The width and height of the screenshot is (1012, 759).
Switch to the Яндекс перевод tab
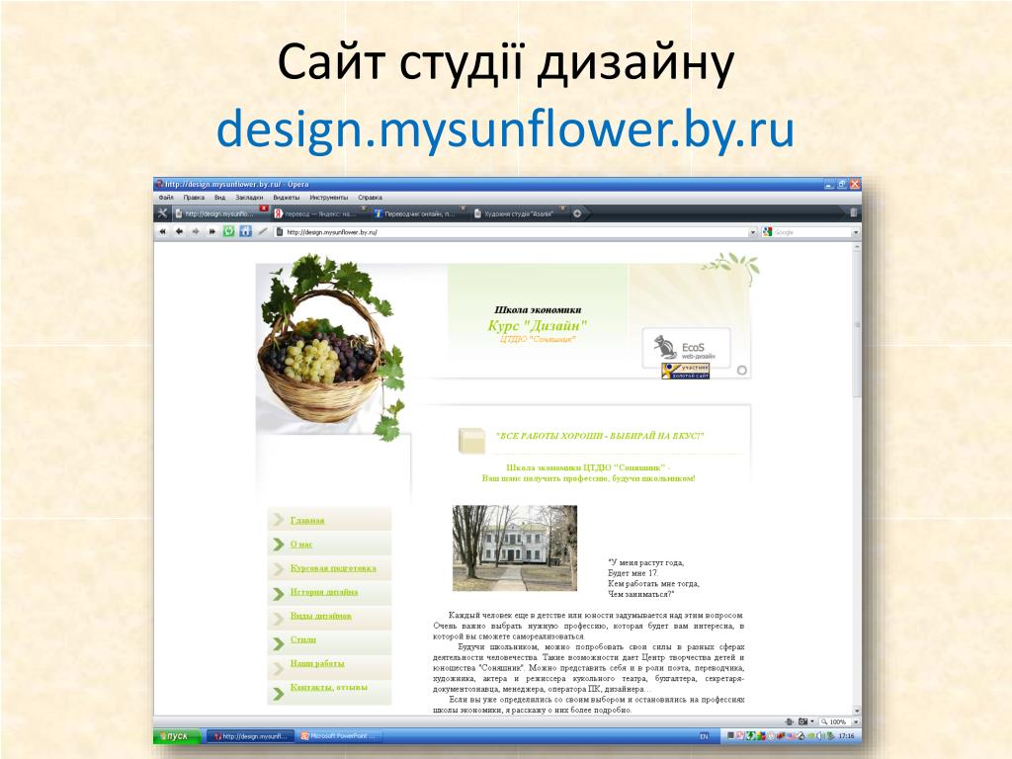319,213
